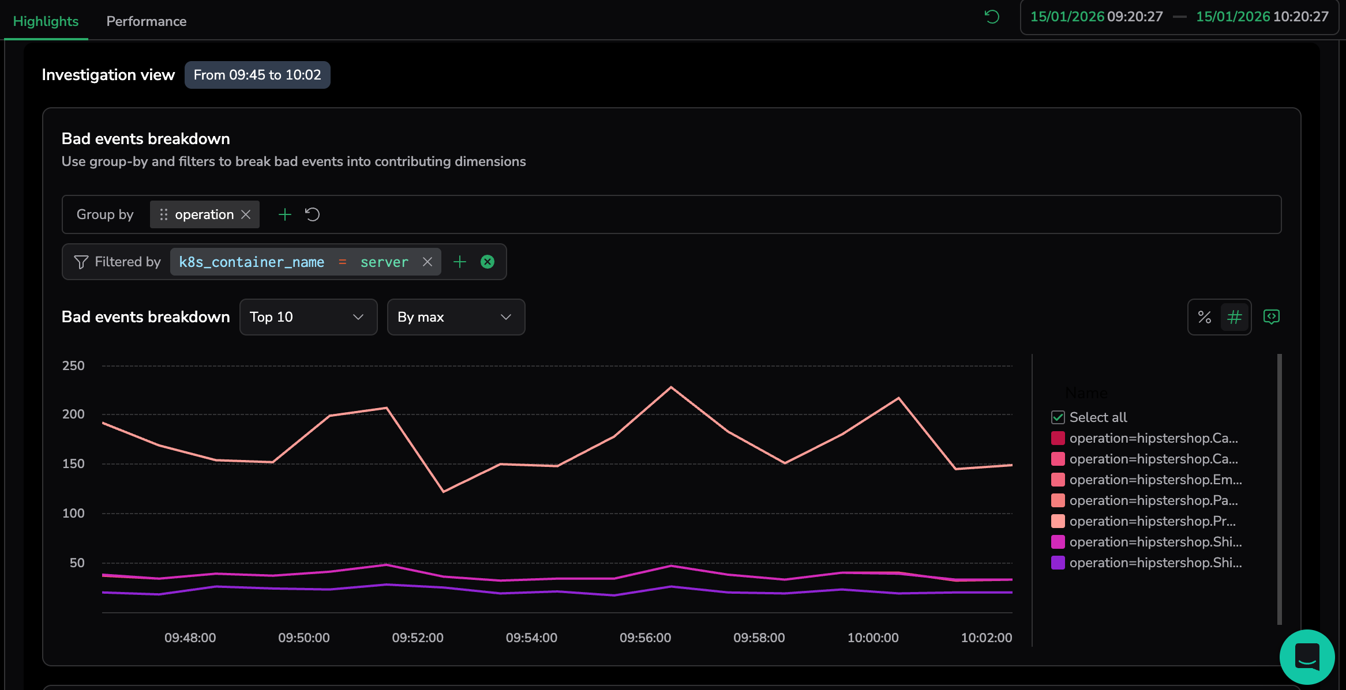The height and width of the screenshot is (690, 1346).
Task: Open the chat support bubble
Action: tap(1307, 657)
